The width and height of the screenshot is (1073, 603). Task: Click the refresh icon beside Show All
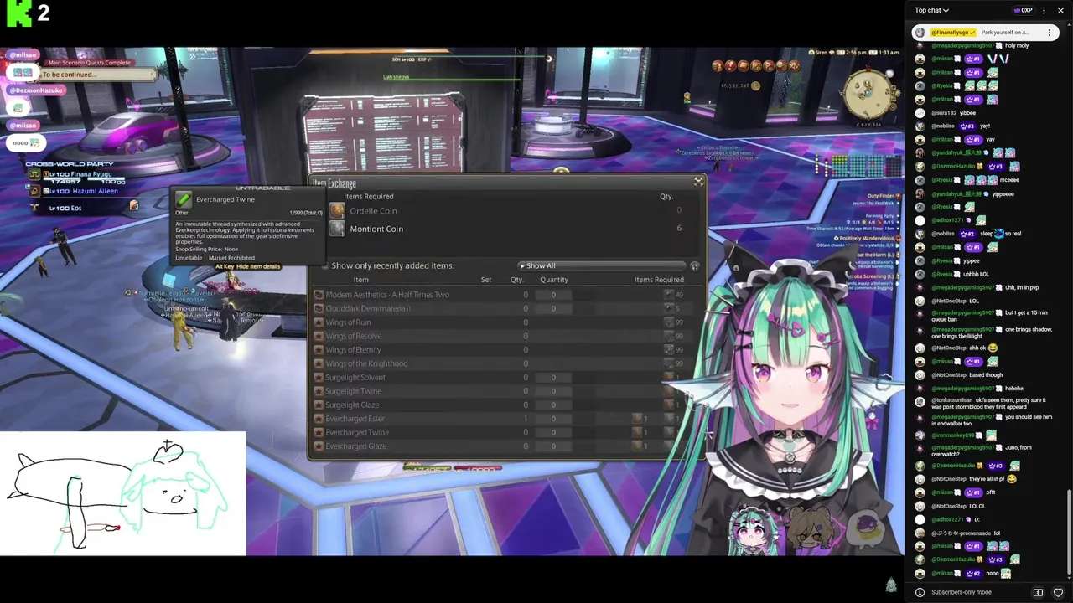pos(694,265)
